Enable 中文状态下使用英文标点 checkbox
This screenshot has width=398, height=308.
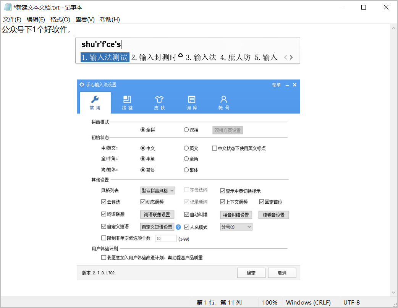click(x=215, y=148)
